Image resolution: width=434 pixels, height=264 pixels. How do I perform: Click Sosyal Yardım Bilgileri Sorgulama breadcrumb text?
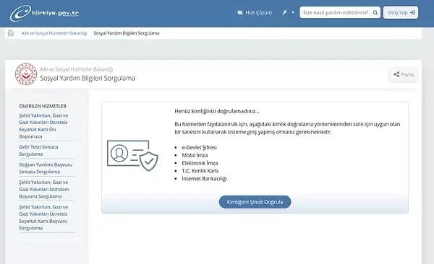[127, 33]
